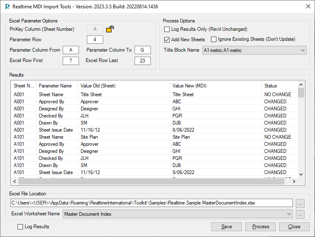
Task: Click the Parameter Row input field
Action: 95,40
